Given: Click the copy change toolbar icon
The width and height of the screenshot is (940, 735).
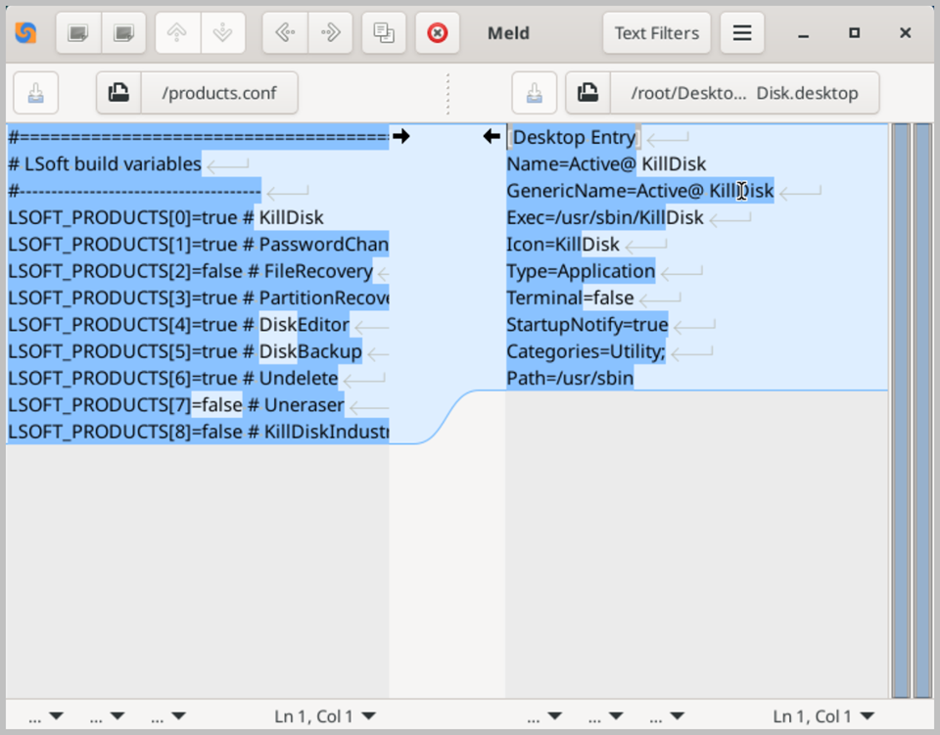Looking at the screenshot, I should click(x=384, y=33).
